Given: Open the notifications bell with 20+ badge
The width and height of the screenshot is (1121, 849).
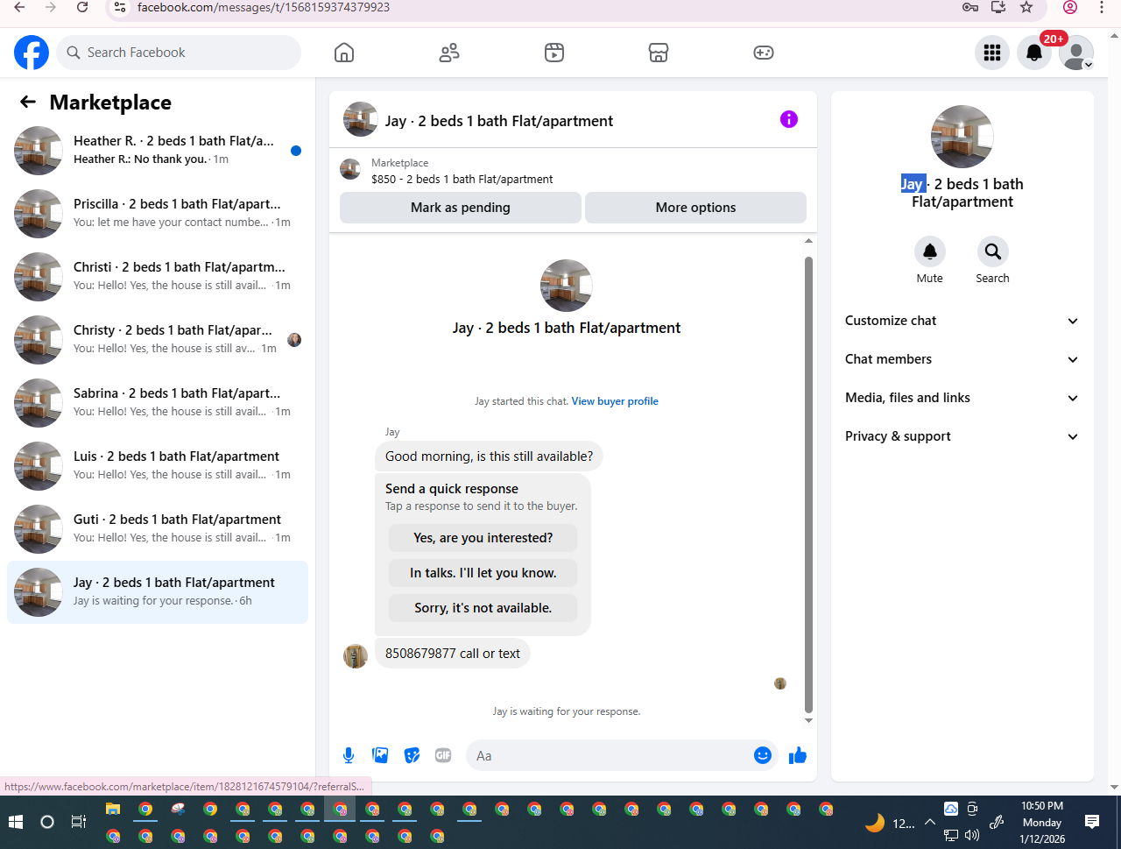Looking at the screenshot, I should (1034, 53).
